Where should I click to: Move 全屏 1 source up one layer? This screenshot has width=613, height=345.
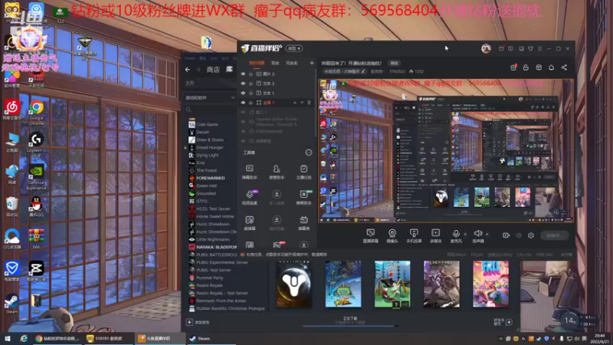pyautogui.click(x=295, y=103)
